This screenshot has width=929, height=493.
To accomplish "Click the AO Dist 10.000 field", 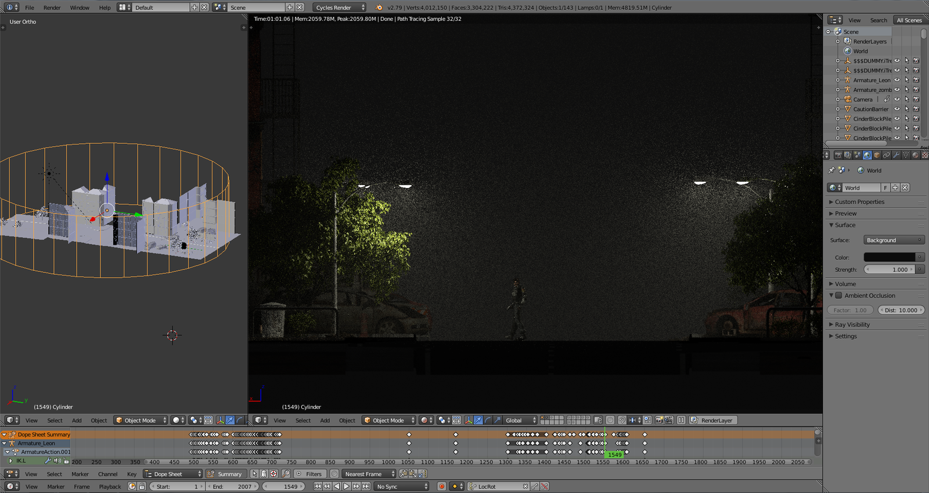I will 901,310.
